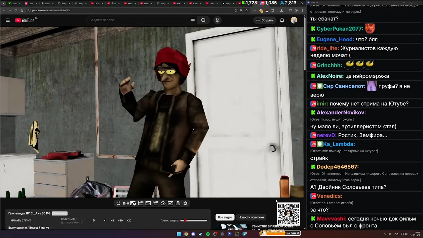Click username Eugene_Hood in chat

[335, 39]
